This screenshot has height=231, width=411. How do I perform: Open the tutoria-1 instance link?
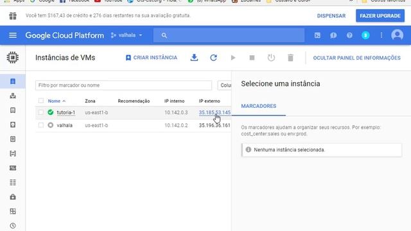click(66, 112)
